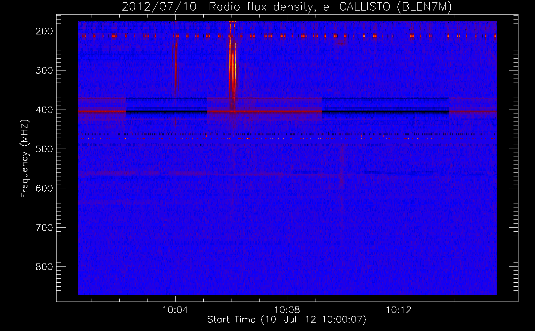The image size is (535, 331).
Task: Click the '200' frequency tick label
Action: [x=44, y=31]
